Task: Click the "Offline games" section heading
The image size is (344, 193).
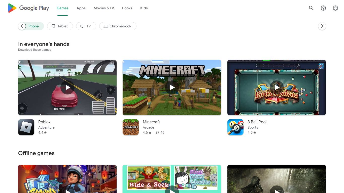Action: tap(36, 153)
